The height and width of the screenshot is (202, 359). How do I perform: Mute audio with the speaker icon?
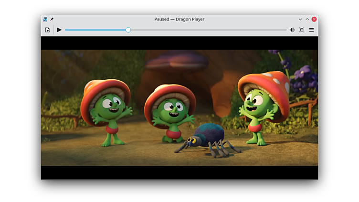tap(292, 30)
